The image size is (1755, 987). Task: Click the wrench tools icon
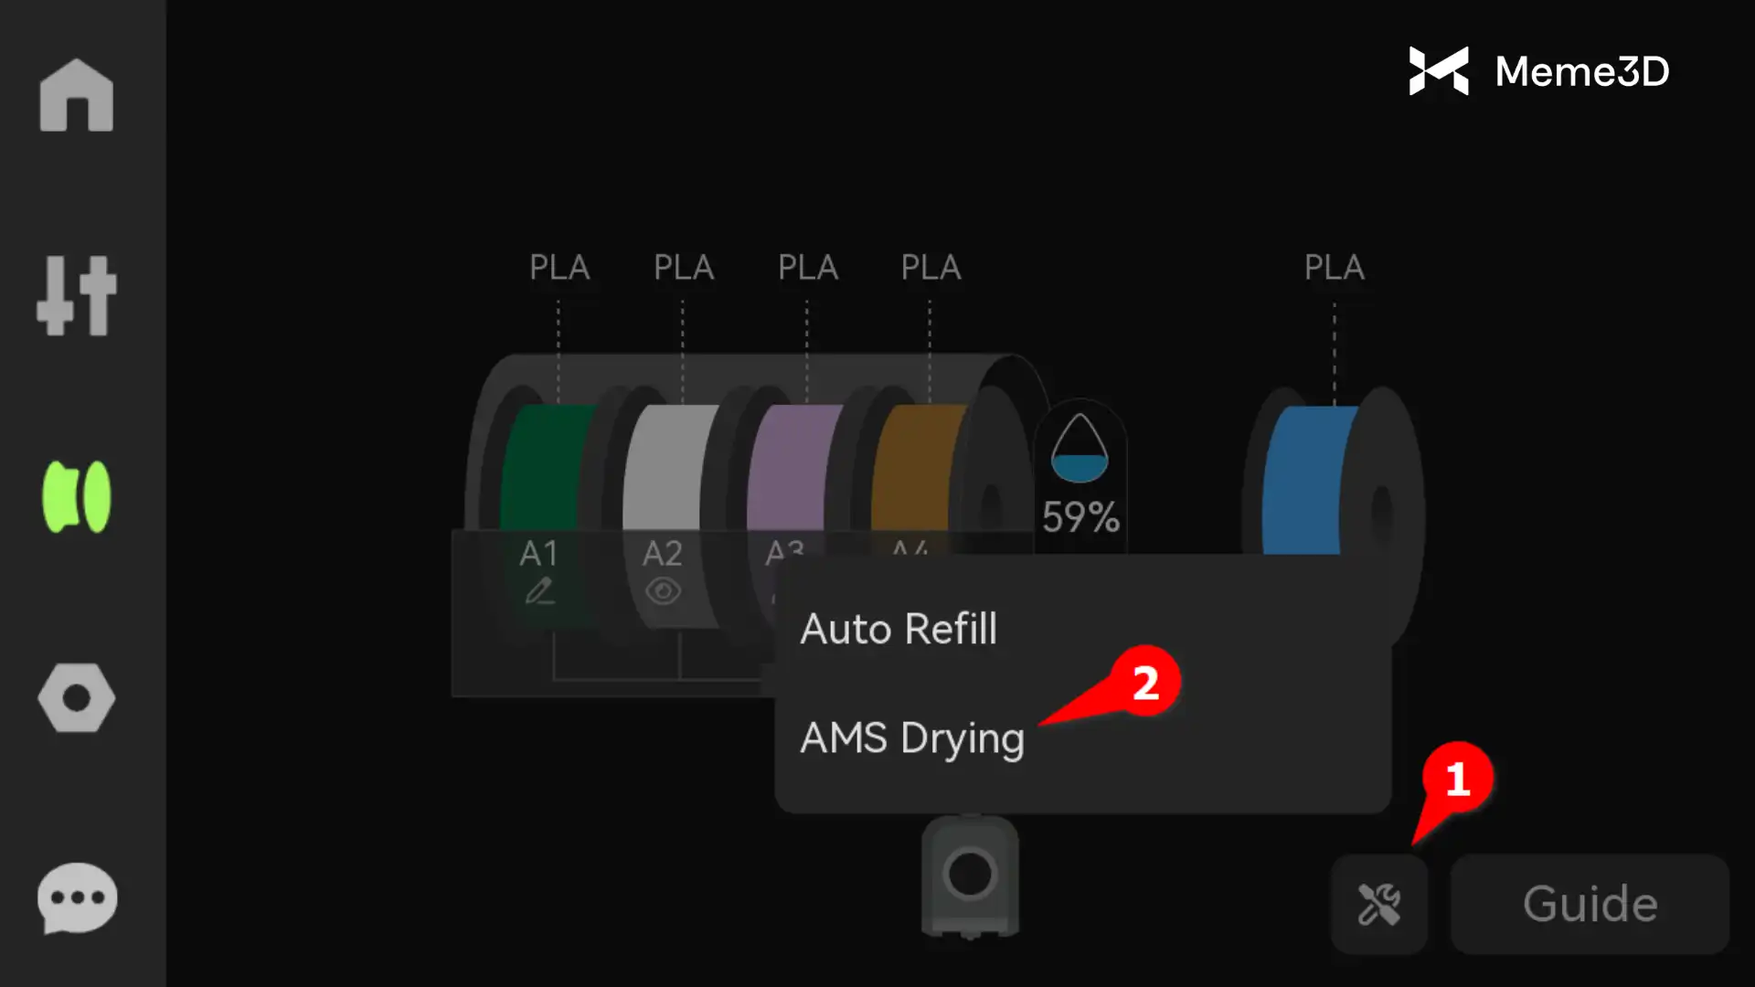(x=1378, y=905)
